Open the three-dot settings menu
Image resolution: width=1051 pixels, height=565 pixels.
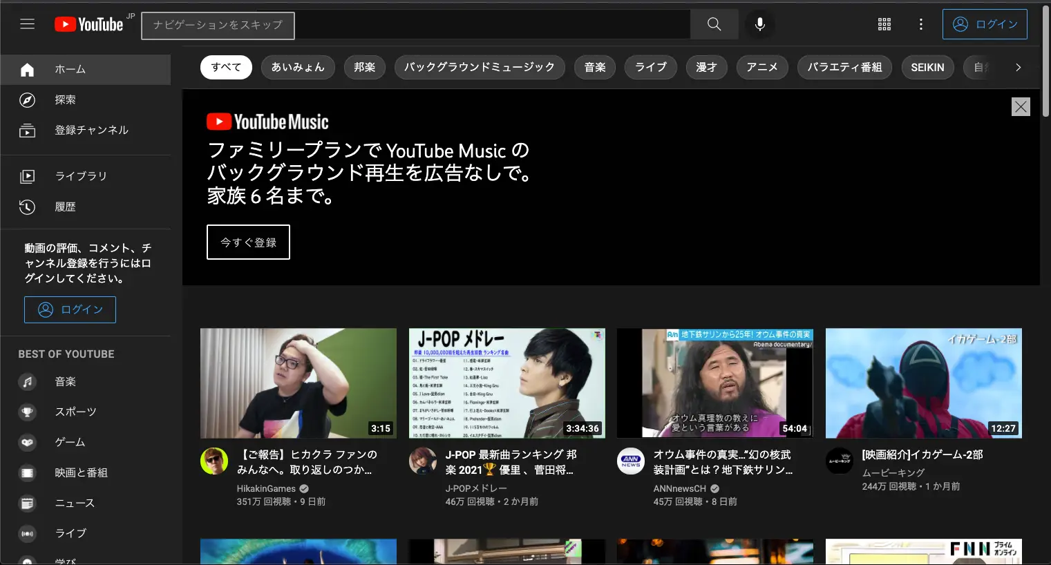tap(921, 24)
